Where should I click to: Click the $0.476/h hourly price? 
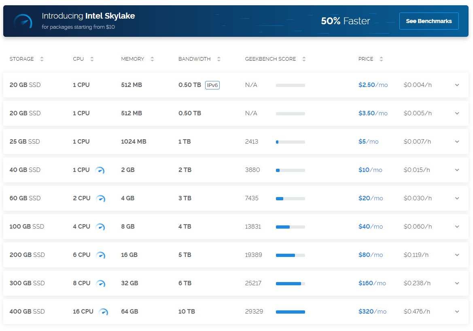(x=417, y=312)
